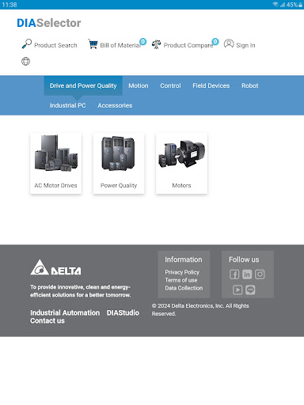Click the 2024 Delta Electronics copyright text
Image resolution: width=304 pixels, height=405 pixels.
[x=200, y=310]
